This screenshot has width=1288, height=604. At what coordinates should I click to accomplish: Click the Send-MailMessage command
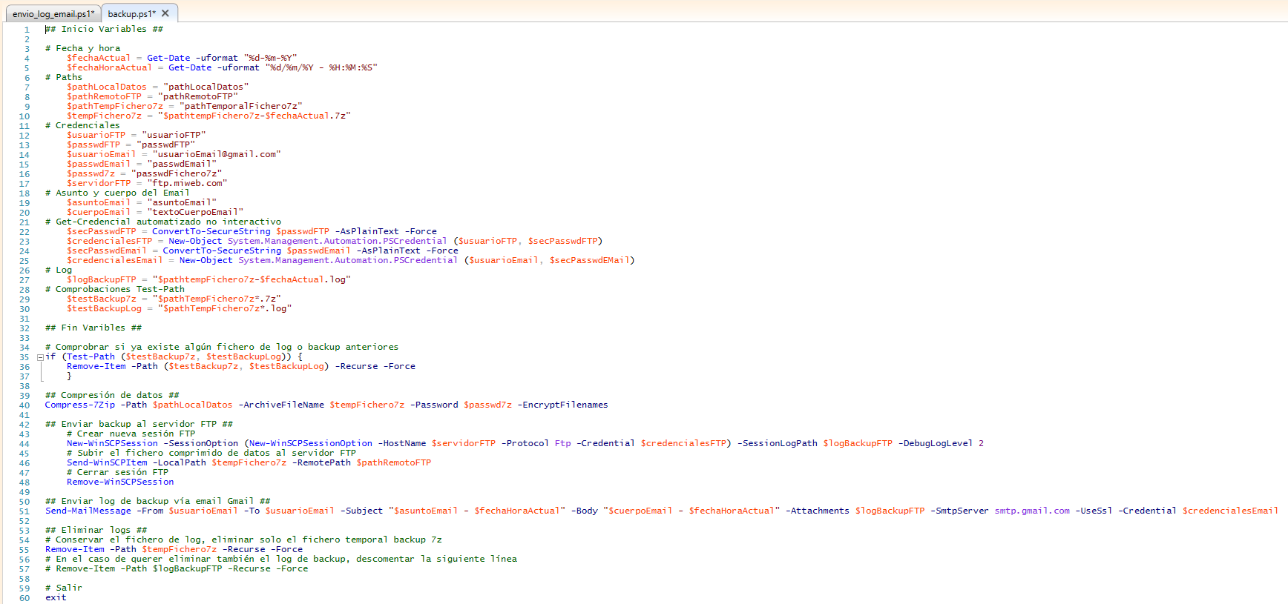coord(88,511)
